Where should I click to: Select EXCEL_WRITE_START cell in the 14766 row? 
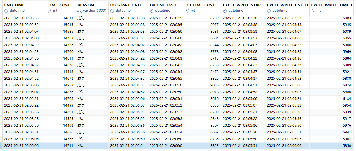click(243, 139)
